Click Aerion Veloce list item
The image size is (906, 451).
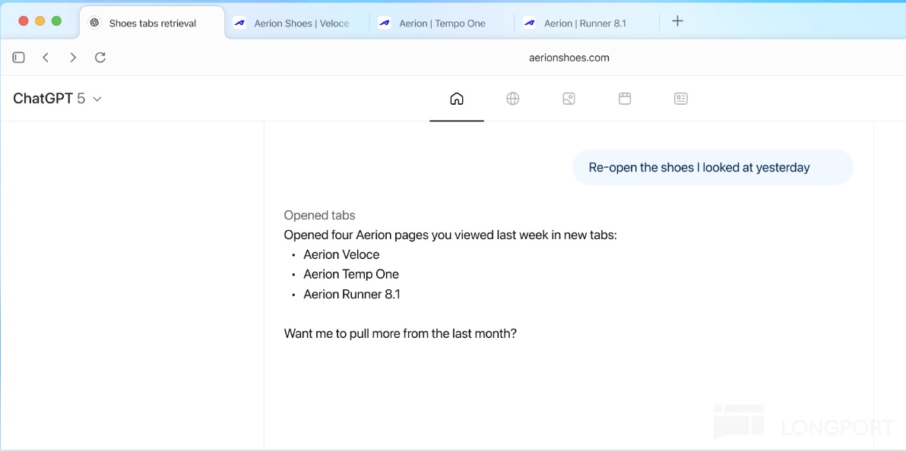[341, 255]
